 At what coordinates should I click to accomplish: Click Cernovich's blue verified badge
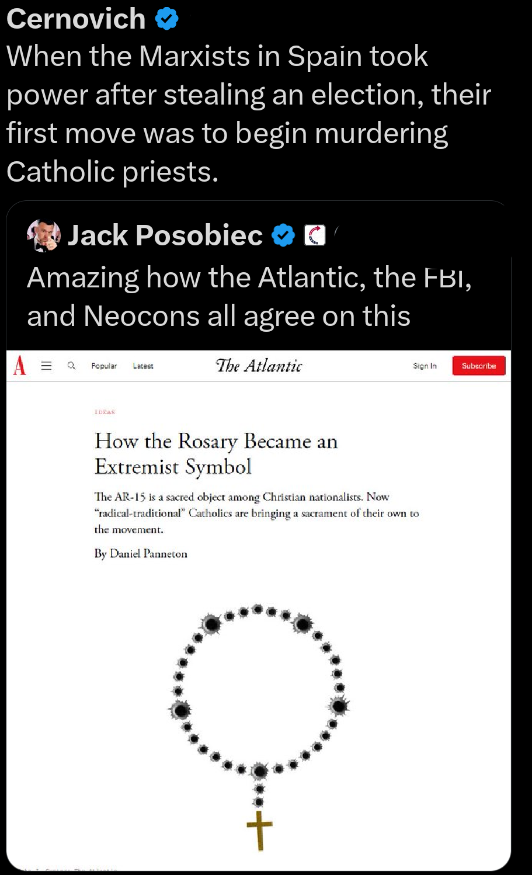click(166, 18)
